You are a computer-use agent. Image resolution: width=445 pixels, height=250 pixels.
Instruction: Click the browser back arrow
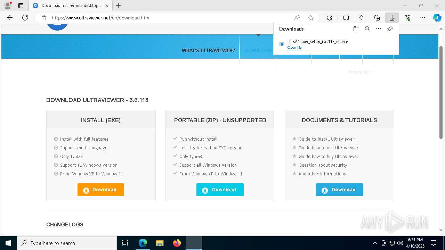click(10, 18)
